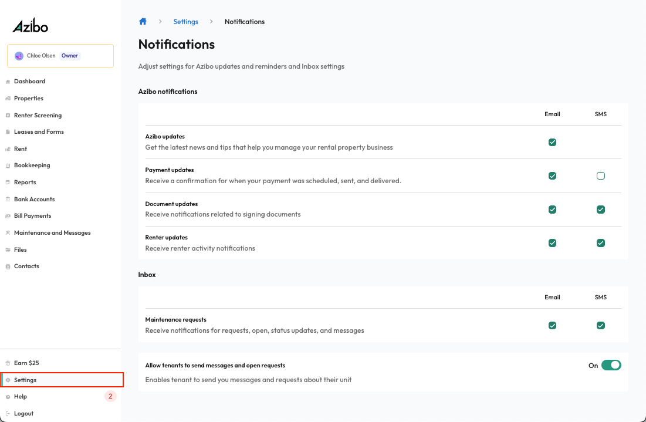Click the "Allow tenants to send messages" label
Viewport: 646px width, 422px height.
click(215, 365)
